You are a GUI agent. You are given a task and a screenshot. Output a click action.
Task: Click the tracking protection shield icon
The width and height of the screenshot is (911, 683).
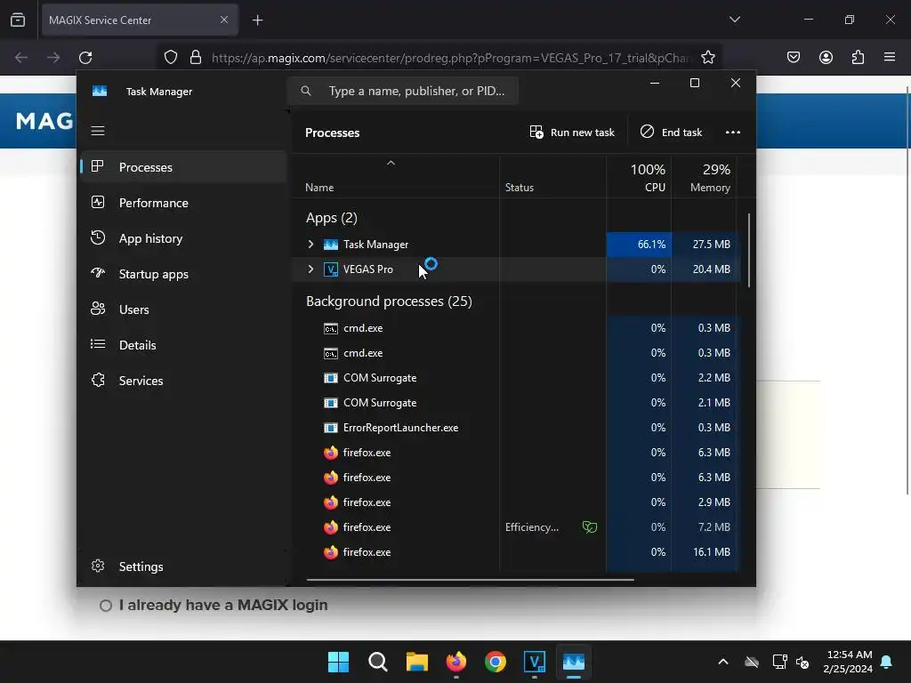click(170, 58)
